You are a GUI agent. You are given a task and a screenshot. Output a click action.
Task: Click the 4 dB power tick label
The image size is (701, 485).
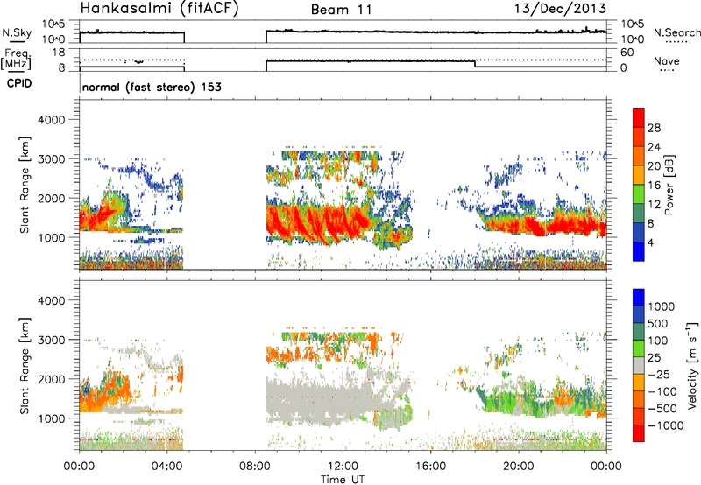(650, 242)
